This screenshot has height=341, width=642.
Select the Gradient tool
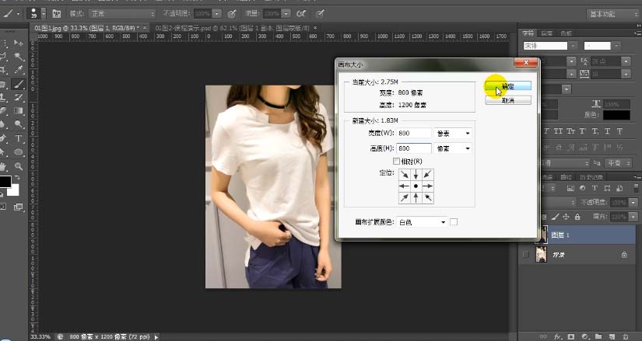(x=19, y=111)
